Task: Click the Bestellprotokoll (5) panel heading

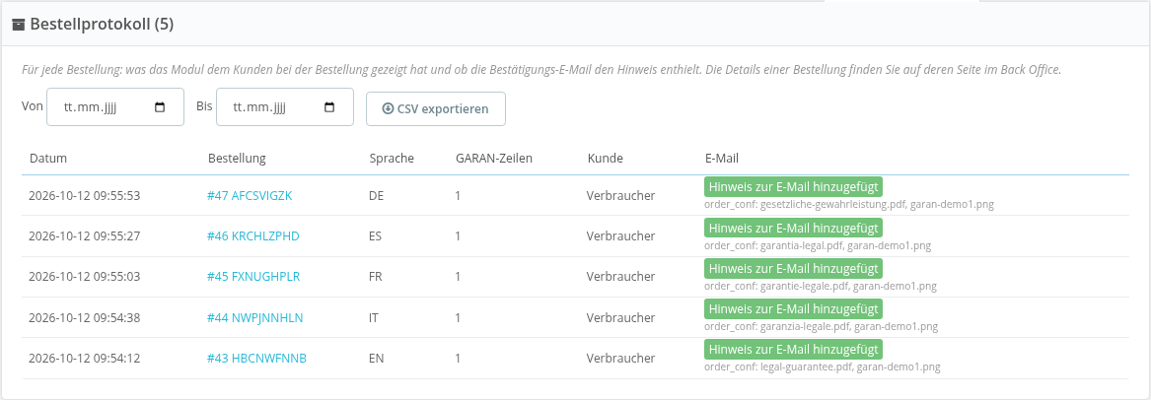Action: coord(102,25)
